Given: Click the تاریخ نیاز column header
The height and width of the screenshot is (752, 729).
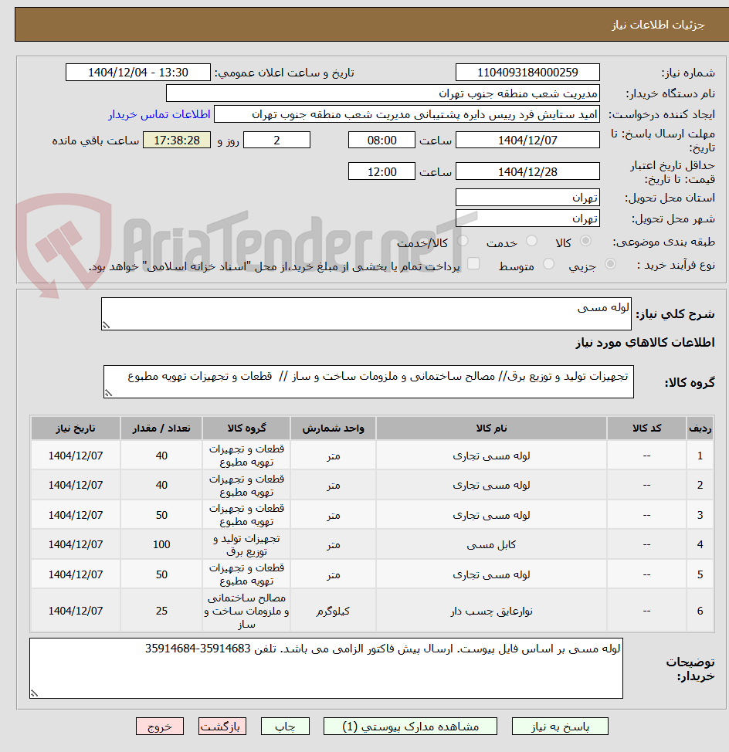Looking at the screenshot, I should [x=76, y=429].
